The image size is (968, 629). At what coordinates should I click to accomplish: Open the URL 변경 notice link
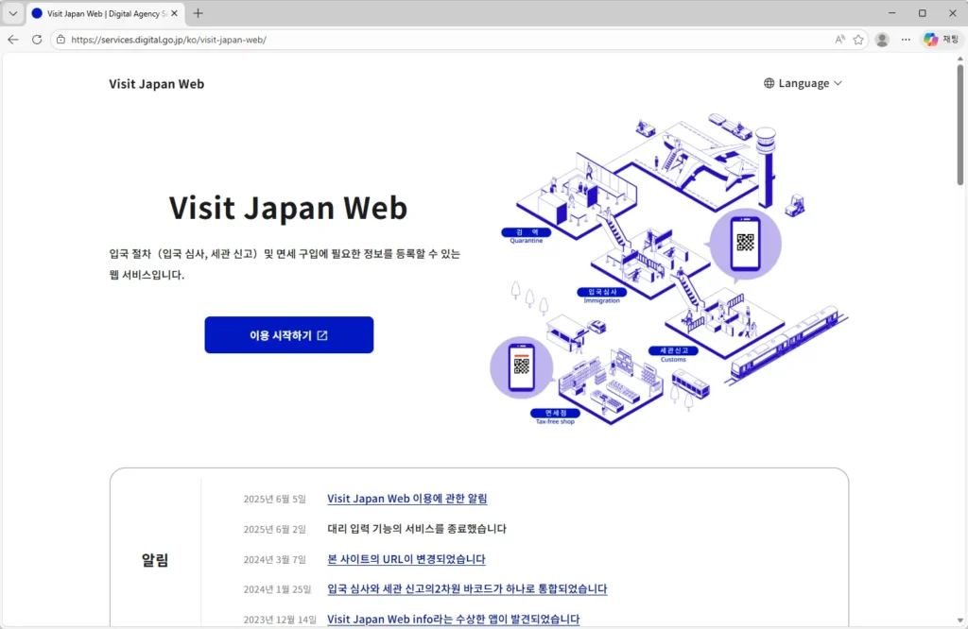coord(406,558)
